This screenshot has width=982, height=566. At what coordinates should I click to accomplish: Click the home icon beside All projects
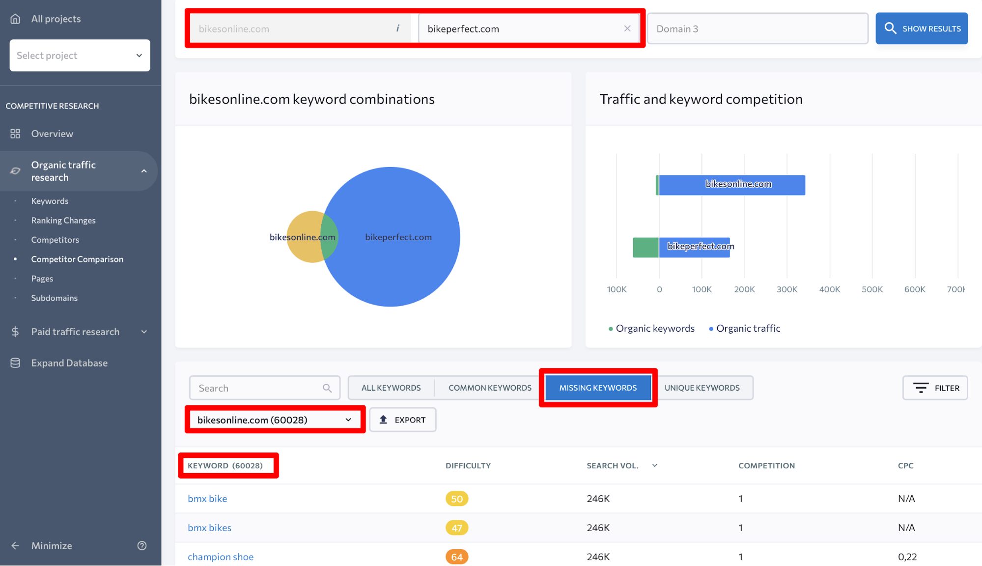point(15,19)
